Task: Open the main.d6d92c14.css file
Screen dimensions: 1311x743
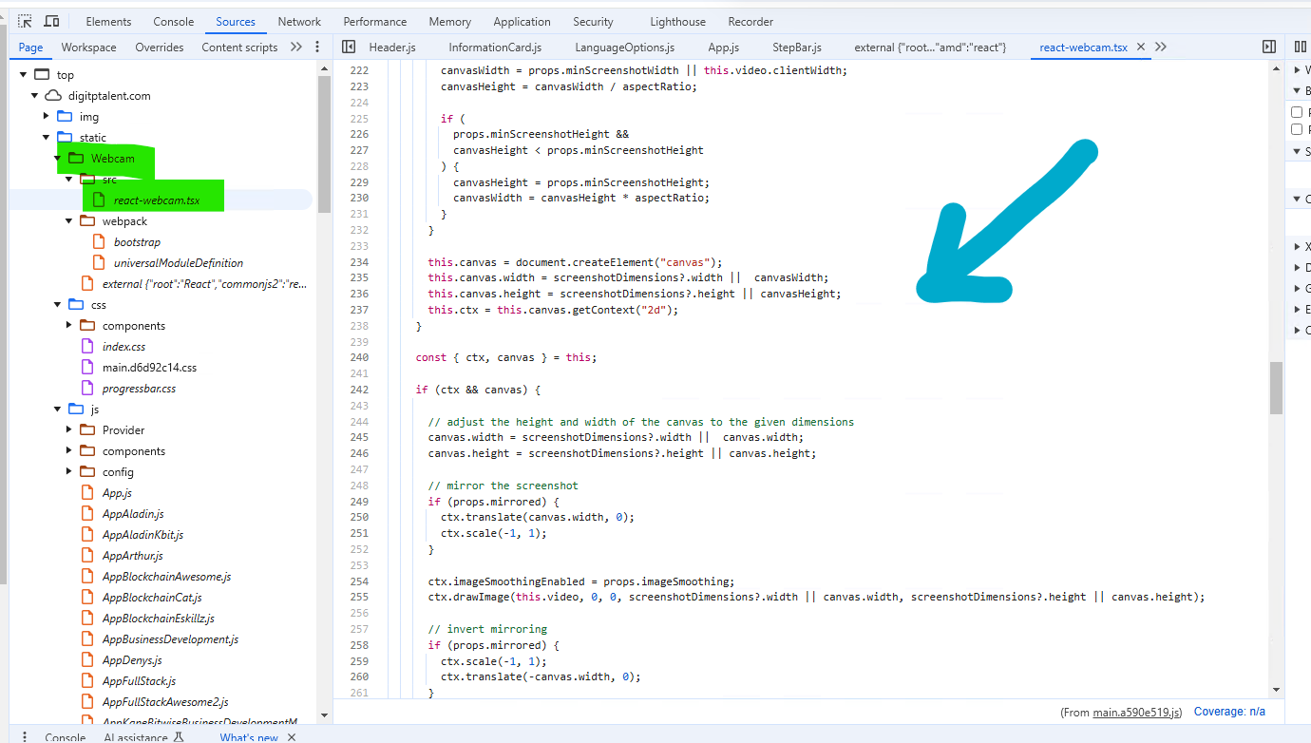Action: (x=149, y=368)
